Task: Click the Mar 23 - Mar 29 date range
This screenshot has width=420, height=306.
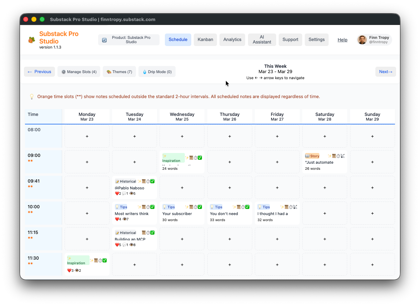Action: point(275,72)
